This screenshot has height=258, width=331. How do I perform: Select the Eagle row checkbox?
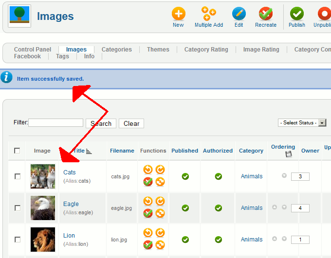18,208
